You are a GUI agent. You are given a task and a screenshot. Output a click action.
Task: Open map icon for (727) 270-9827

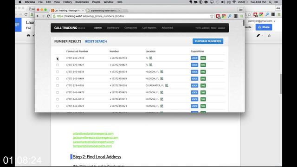point(151,65)
